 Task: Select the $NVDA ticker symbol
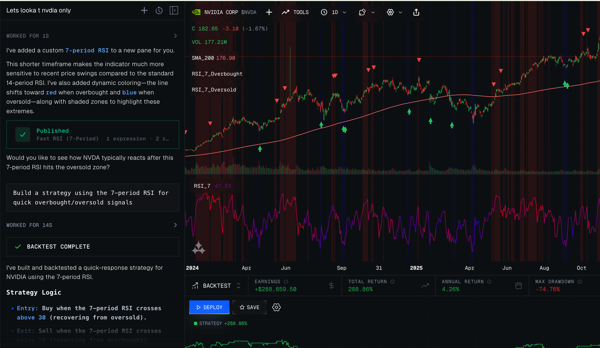(249, 12)
